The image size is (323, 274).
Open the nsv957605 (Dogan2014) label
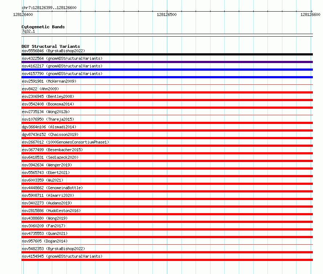tap(45, 241)
